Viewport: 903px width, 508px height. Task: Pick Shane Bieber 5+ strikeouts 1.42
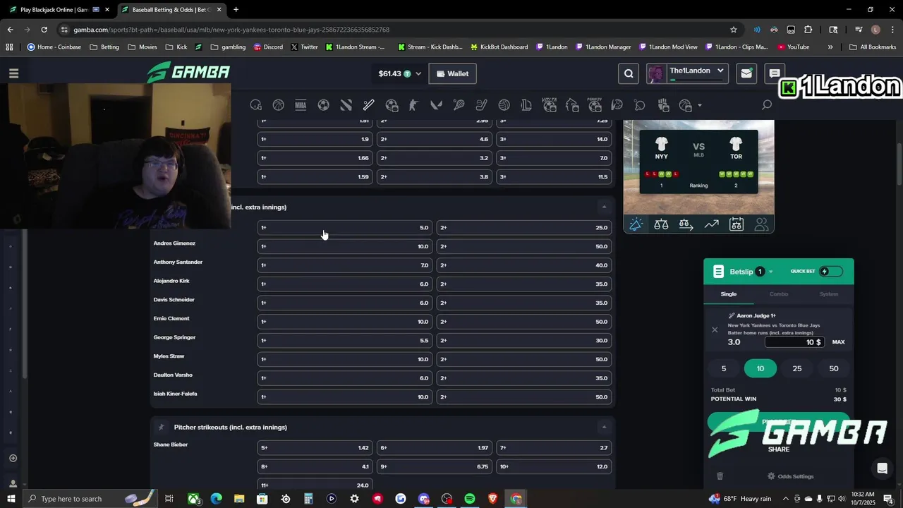(315, 447)
